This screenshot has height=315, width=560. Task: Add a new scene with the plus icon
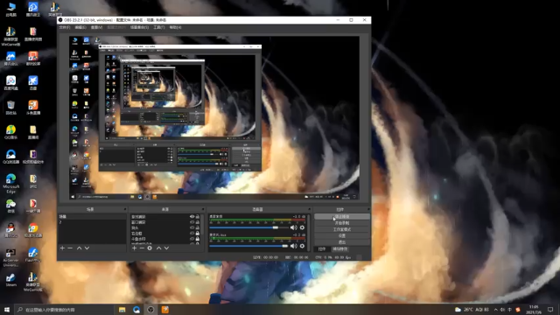pos(62,248)
